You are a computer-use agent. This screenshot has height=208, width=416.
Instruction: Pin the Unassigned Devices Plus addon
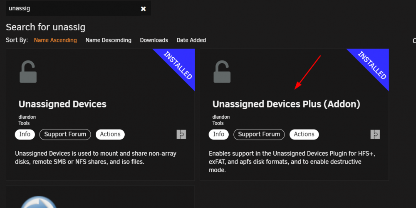point(375,135)
